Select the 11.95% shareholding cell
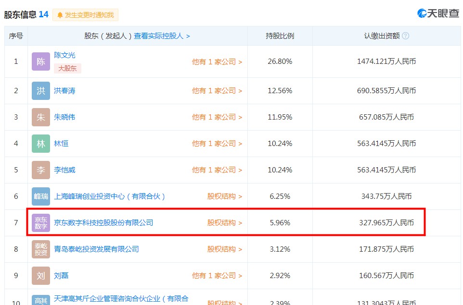This screenshot has height=305, width=463. (280, 117)
